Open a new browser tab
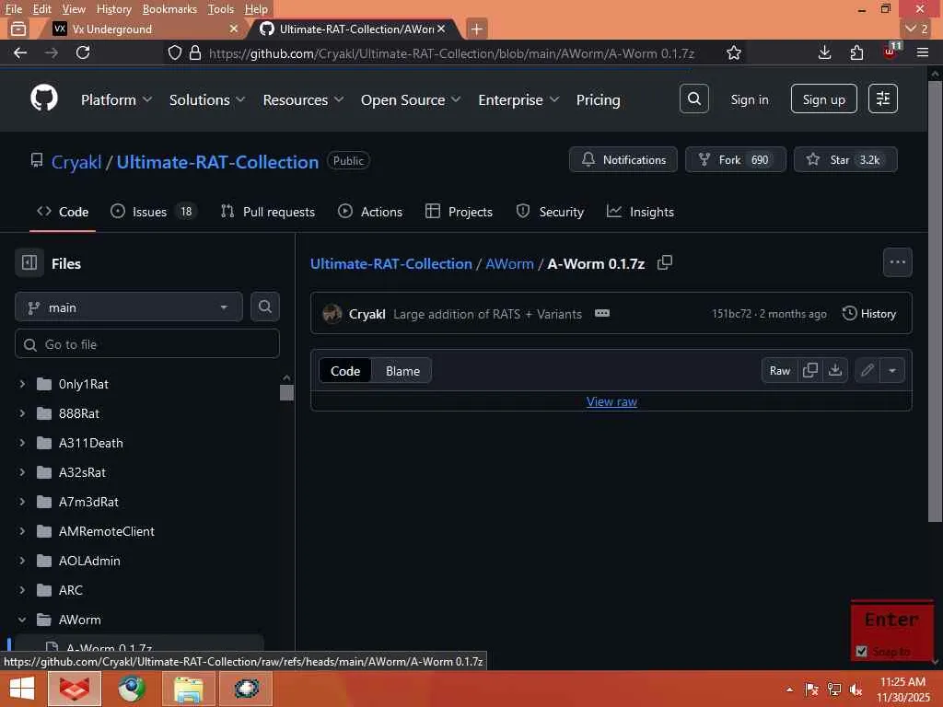The image size is (943, 707). pyautogui.click(x=476, y=29)
